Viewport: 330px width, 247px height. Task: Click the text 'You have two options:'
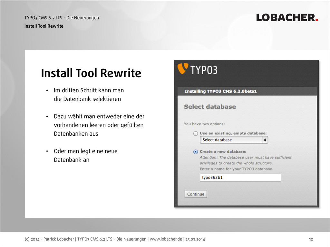[x=204, y=124]
